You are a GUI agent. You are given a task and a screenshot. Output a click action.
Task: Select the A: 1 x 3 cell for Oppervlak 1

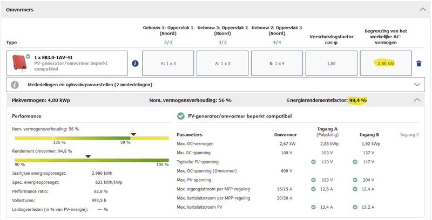[x=168, y=64]
